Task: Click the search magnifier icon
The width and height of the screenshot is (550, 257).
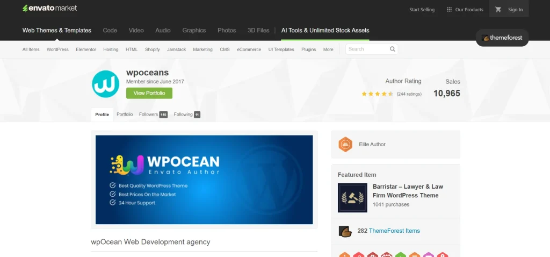Action: coord(393,49)
